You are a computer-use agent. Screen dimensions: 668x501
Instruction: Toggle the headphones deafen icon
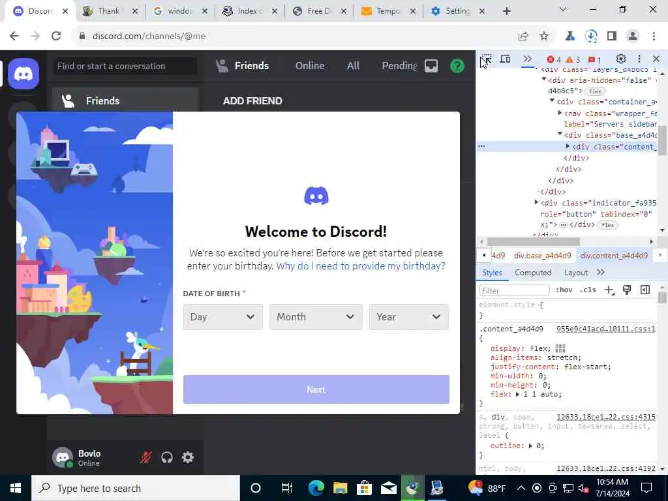click(x=167, y=457)
